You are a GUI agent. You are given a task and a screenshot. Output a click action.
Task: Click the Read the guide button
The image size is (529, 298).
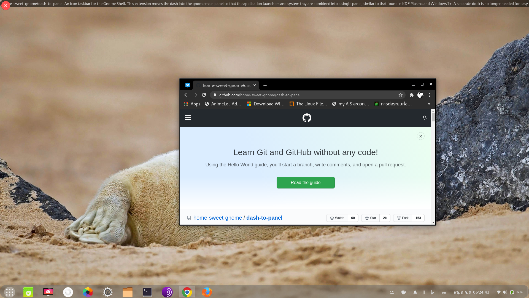tap(306, 183)
